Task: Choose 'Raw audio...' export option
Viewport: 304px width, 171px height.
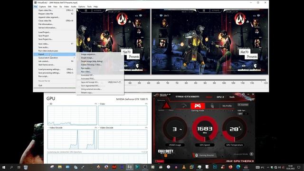Action: [x=100, y=68]
